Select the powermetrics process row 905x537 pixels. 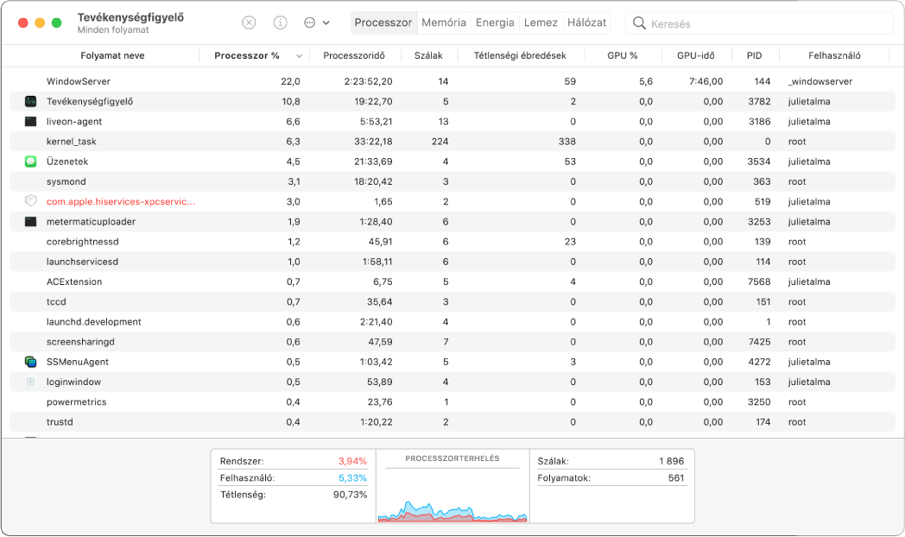(x=452, y=402)
